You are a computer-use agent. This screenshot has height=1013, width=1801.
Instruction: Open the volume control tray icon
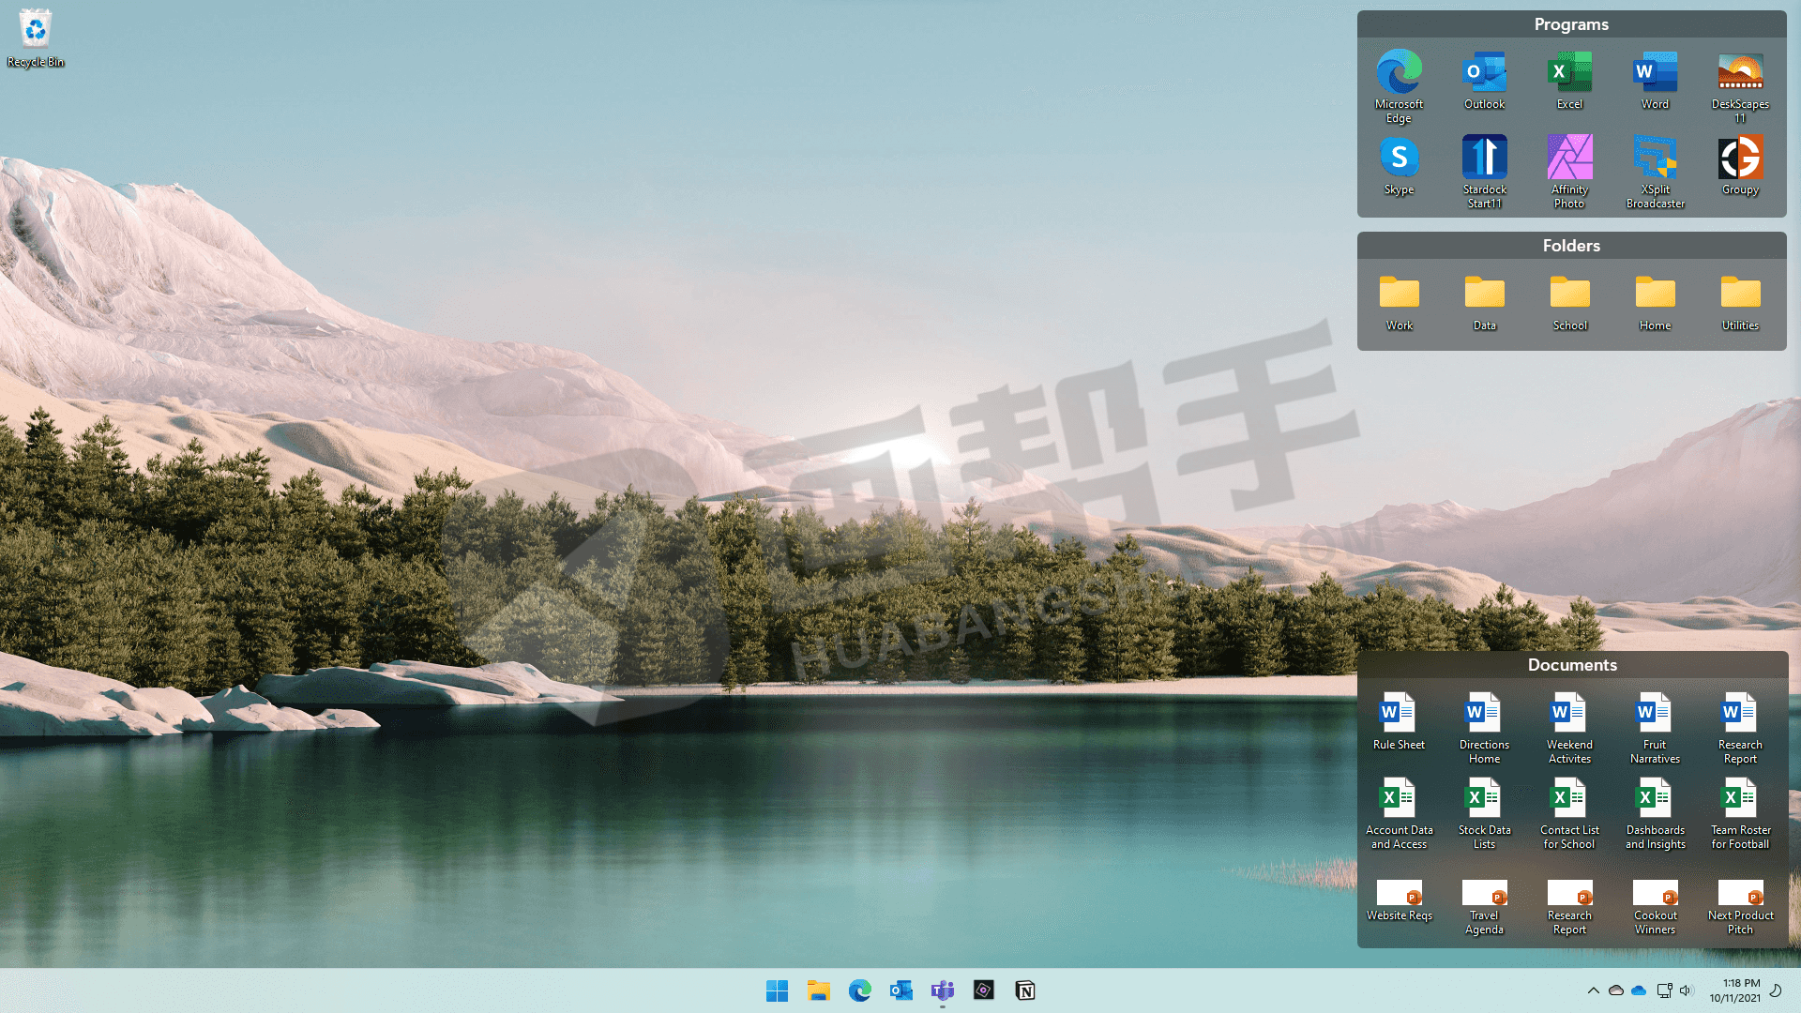[1686, 990]
